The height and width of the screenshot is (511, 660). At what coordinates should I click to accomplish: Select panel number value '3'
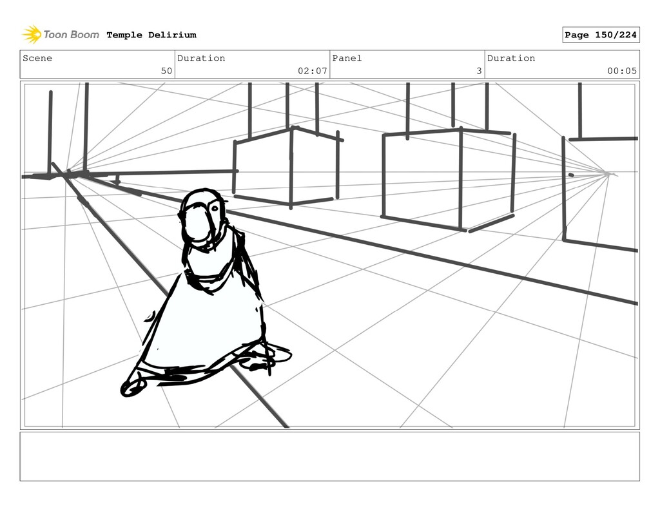point(479,71)
